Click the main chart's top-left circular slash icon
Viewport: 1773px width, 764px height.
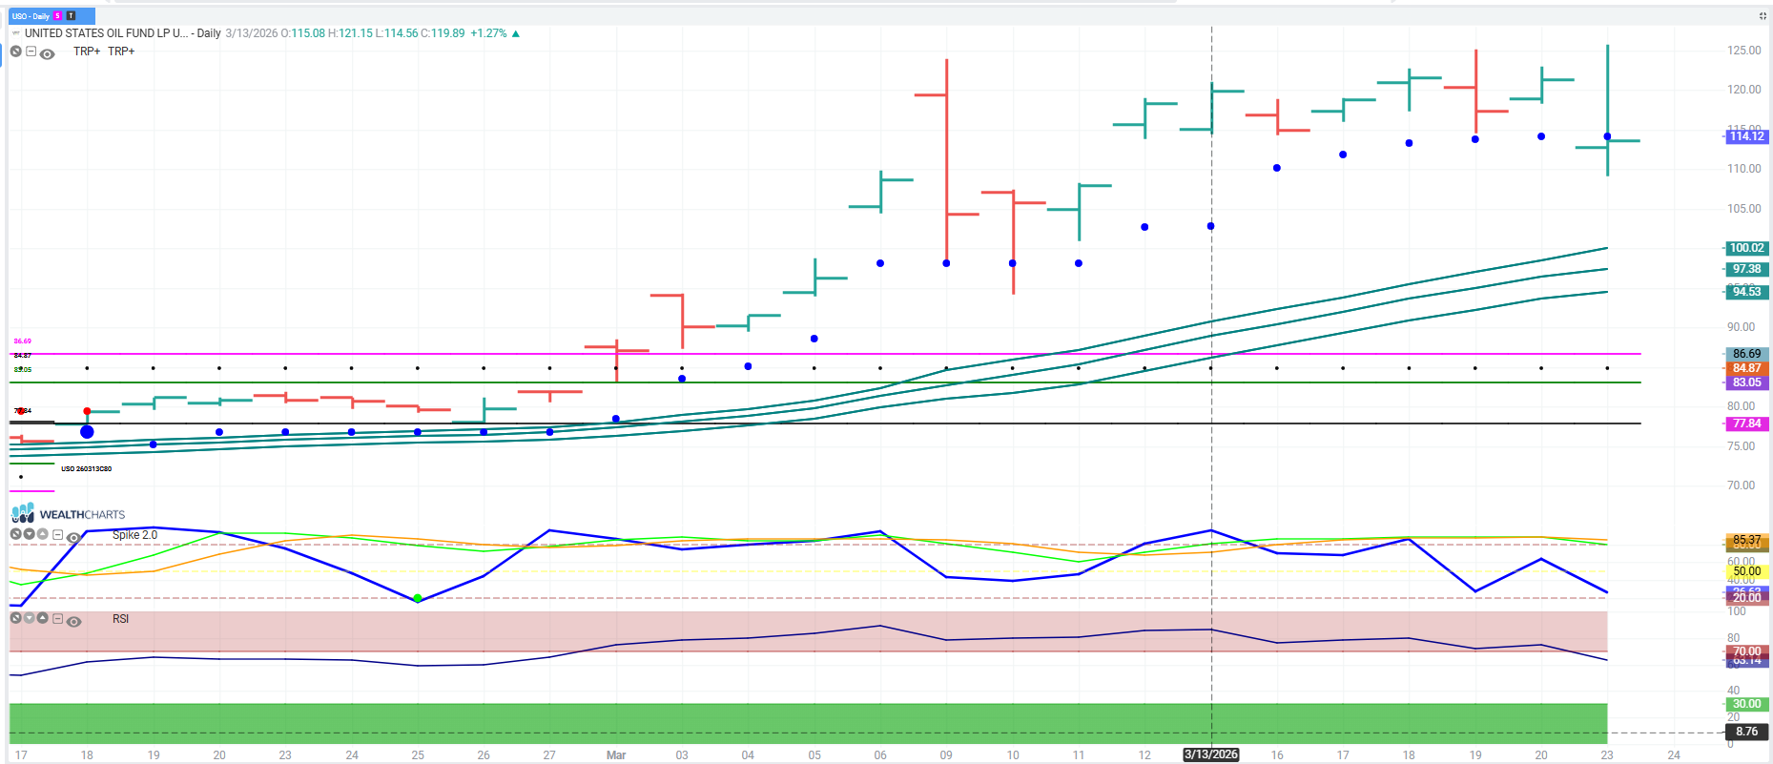16,52
